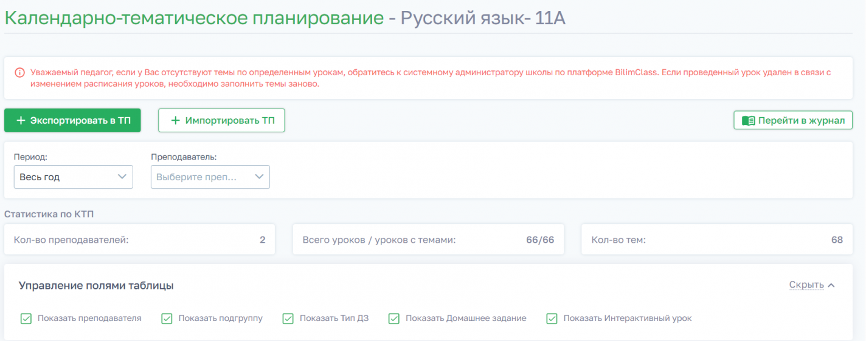Image resolution: width=866 pixels, height=341 pixels.
Task: Click the plus icon on Экспортировать в ТП
Action: [21, 121]
